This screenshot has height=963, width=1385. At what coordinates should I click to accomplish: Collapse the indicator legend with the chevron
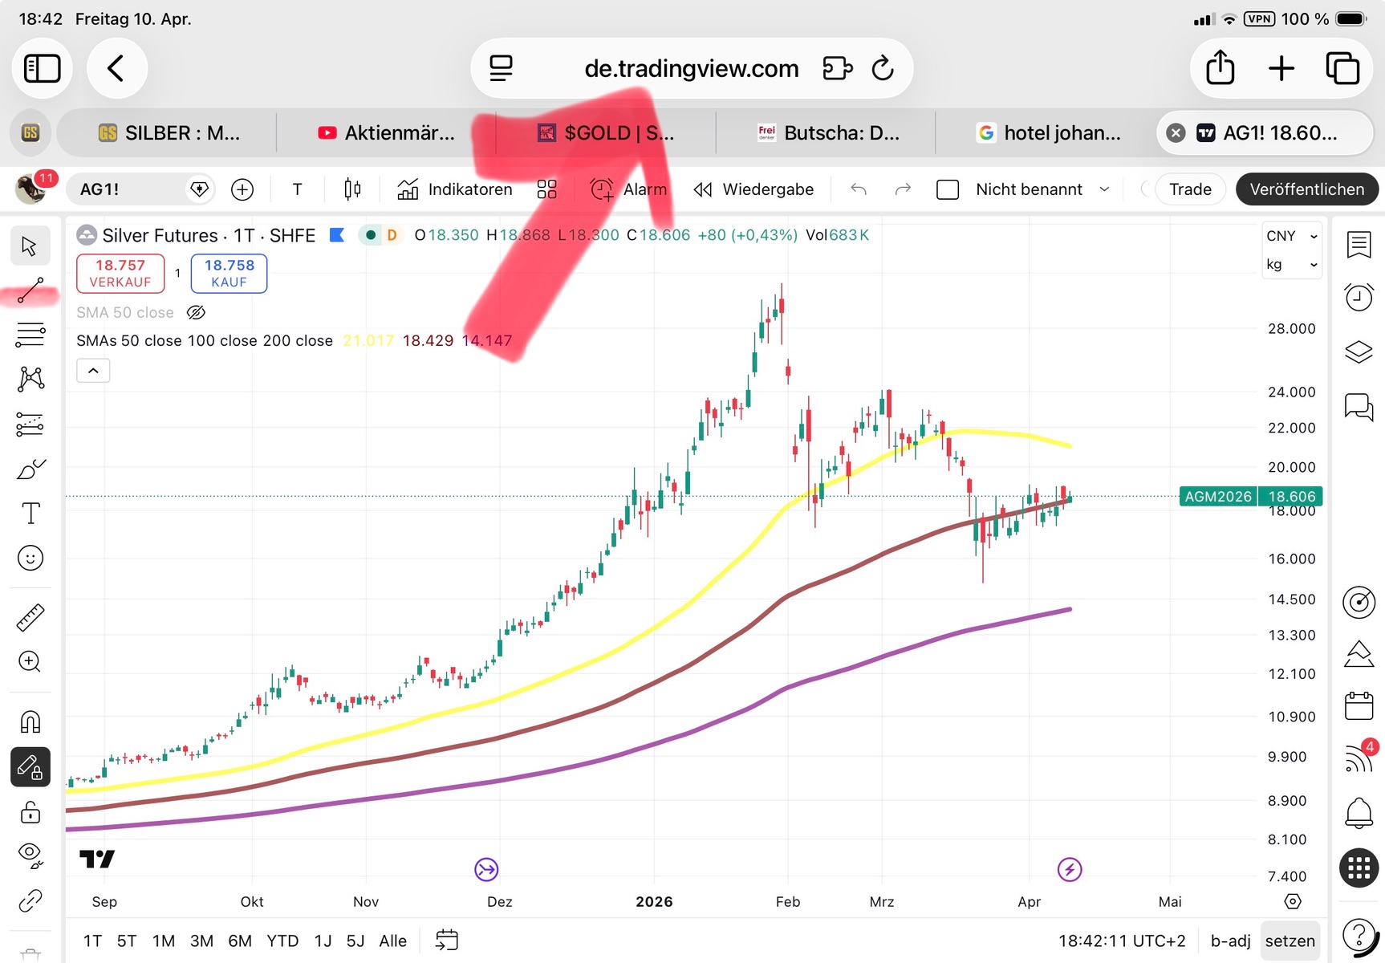click(93, 371)
